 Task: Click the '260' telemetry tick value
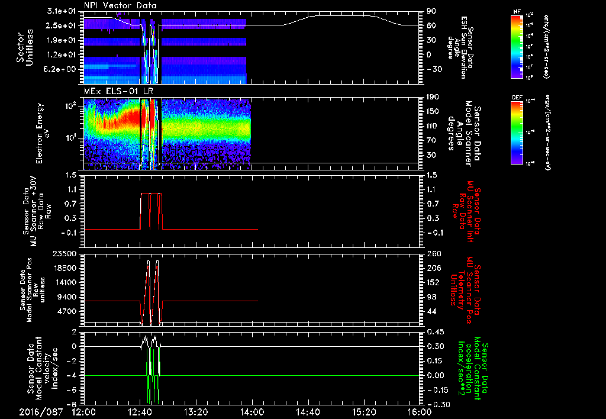point(434,253)
